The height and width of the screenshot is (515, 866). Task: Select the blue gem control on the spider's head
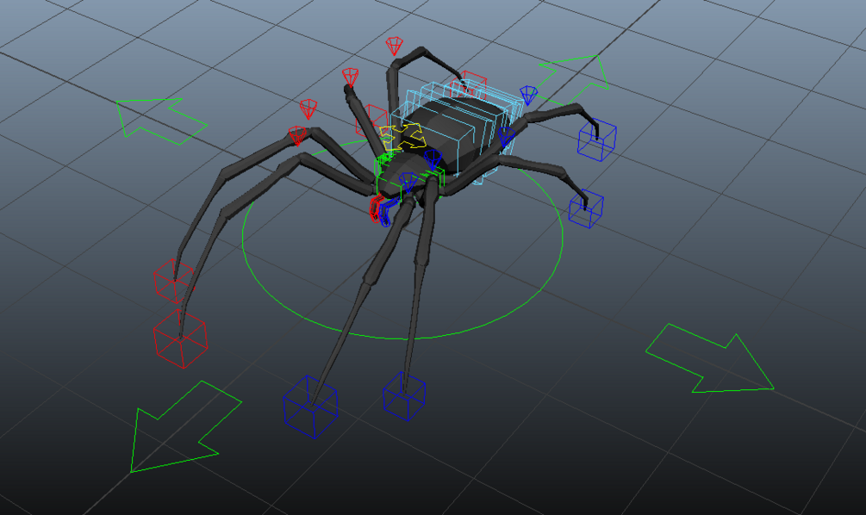coord(408,183)
